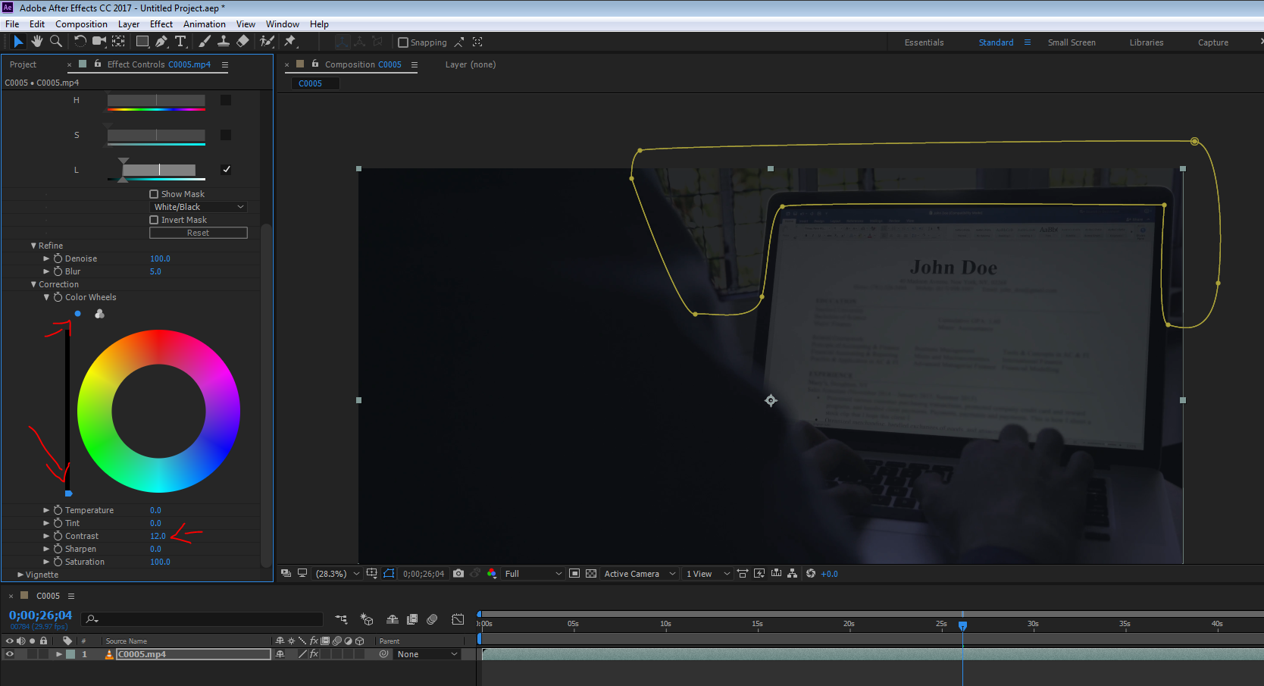
Task: Select the Eraser tool
Action: 242,42
